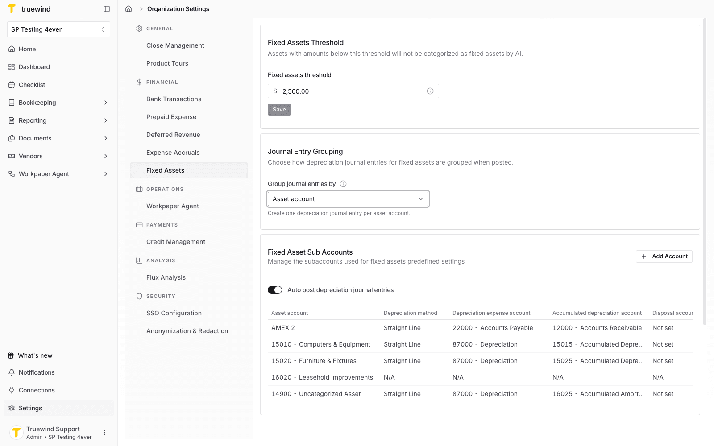714x446 pixels.
Task: Click the Checklist calendar icon
Action: (x=12, y=85)
